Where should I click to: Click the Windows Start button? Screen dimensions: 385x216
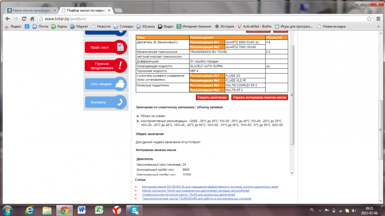coord(9,210)
